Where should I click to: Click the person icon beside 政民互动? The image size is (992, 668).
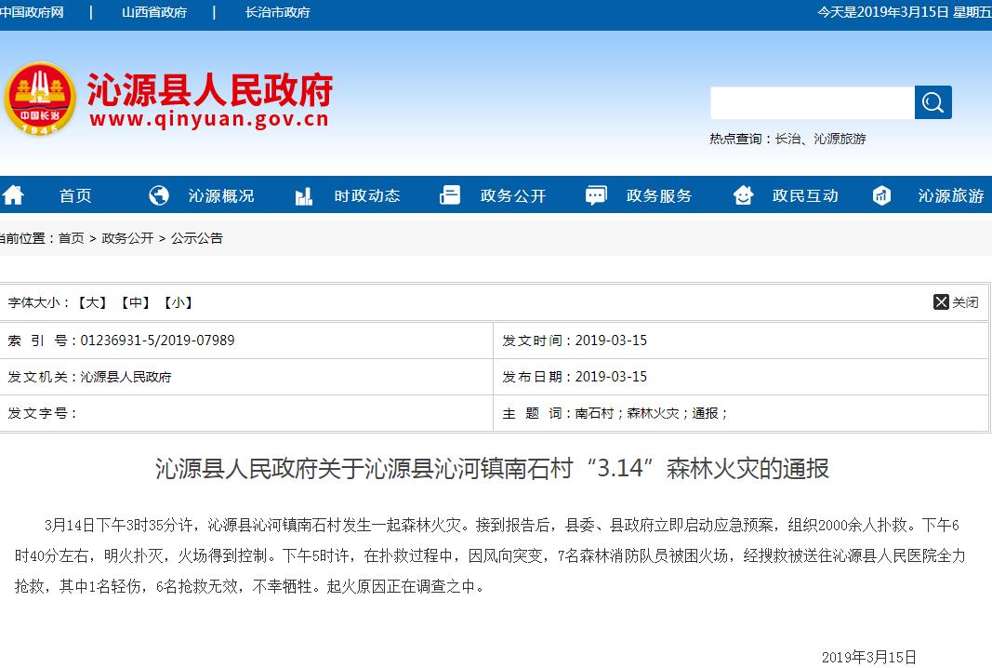(x=743, y=195)
